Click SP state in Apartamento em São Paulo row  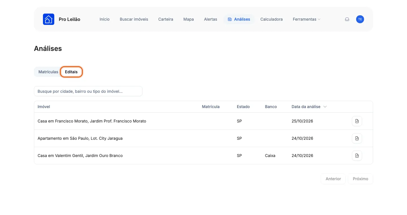(239, 138)
